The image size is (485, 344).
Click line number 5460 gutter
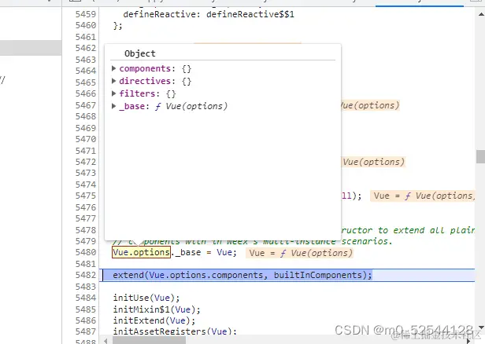86,26
